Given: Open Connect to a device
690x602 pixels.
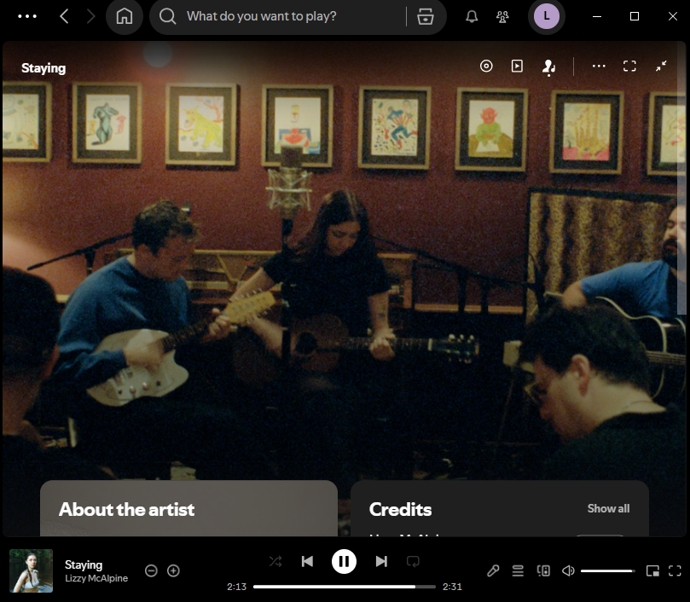Looking at the screenshot, I should click(543, 570).
